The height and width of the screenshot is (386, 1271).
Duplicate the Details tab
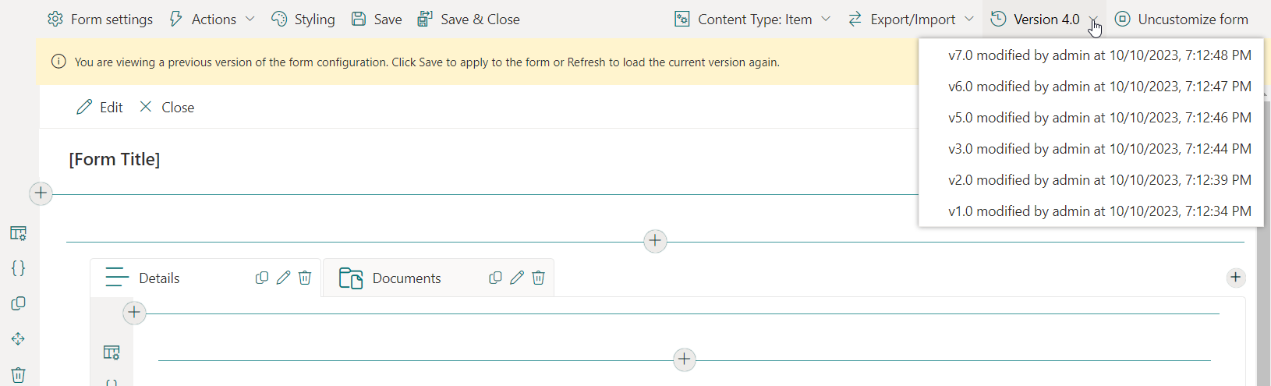pos(262,278)
